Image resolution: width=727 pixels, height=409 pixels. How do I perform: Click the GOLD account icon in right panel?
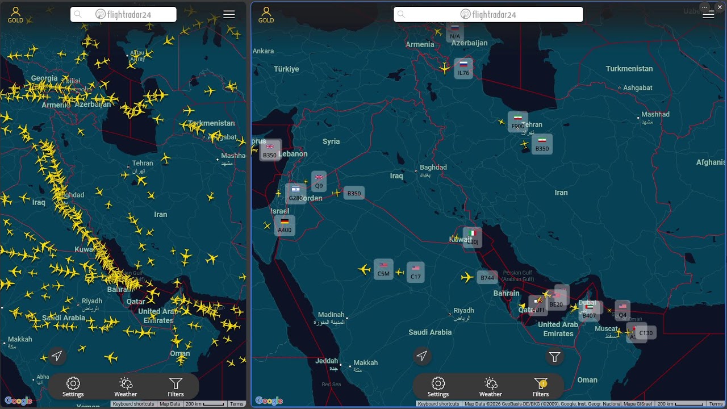tap(266, 15)
